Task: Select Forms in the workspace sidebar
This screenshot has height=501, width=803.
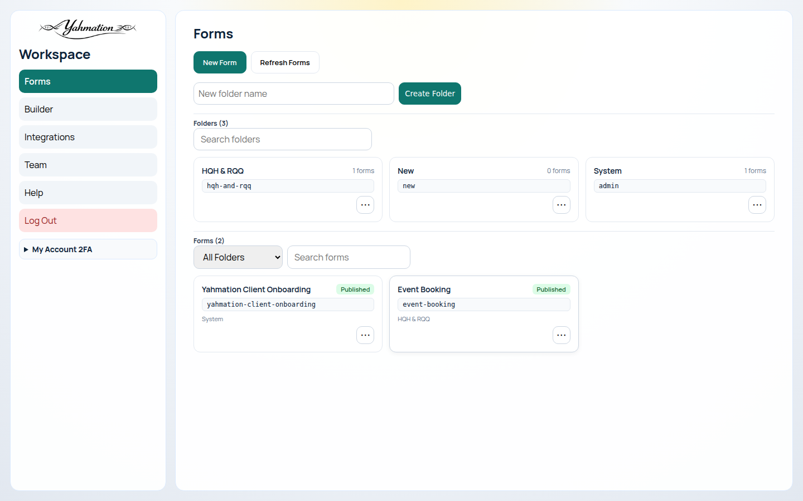Action: (88, 81)
